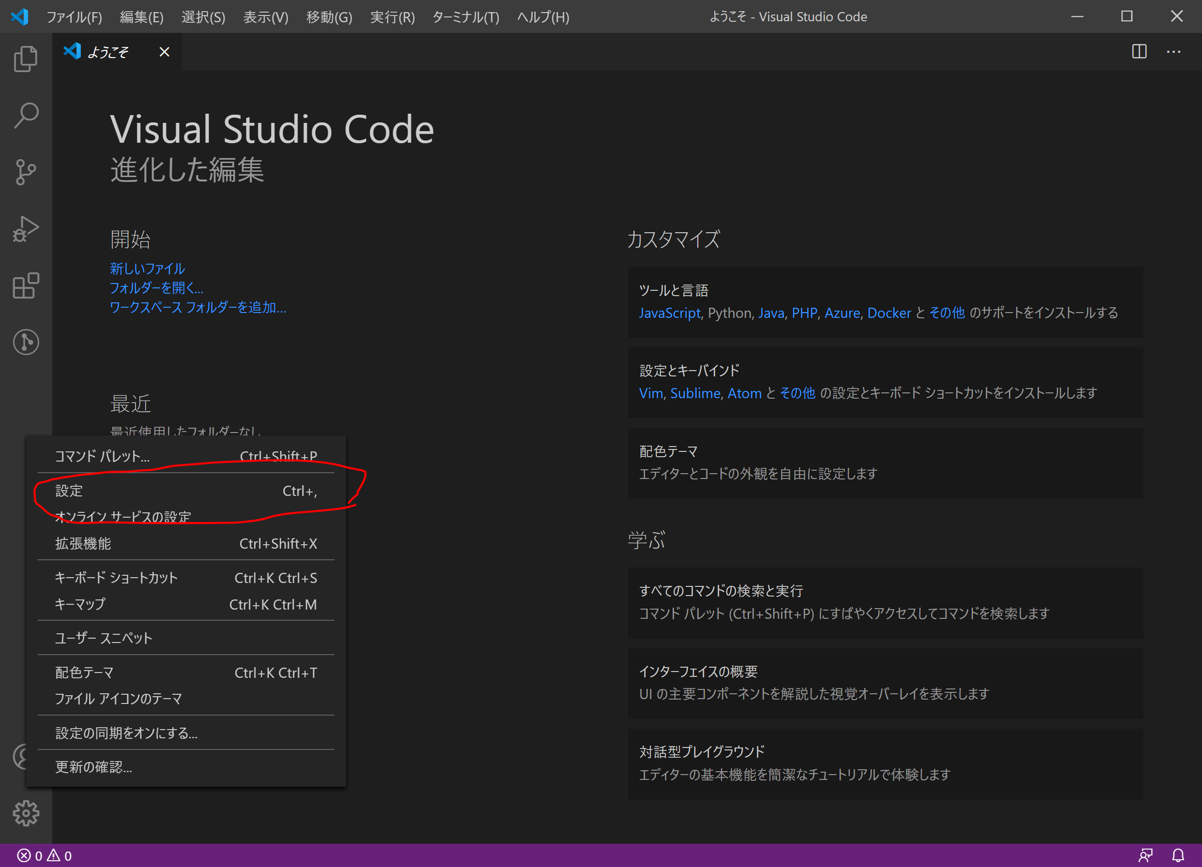Open the notifications bell in status bar
Image resolution: width=1202 pixels, height=867 pixels.
tap(1178, 855)
